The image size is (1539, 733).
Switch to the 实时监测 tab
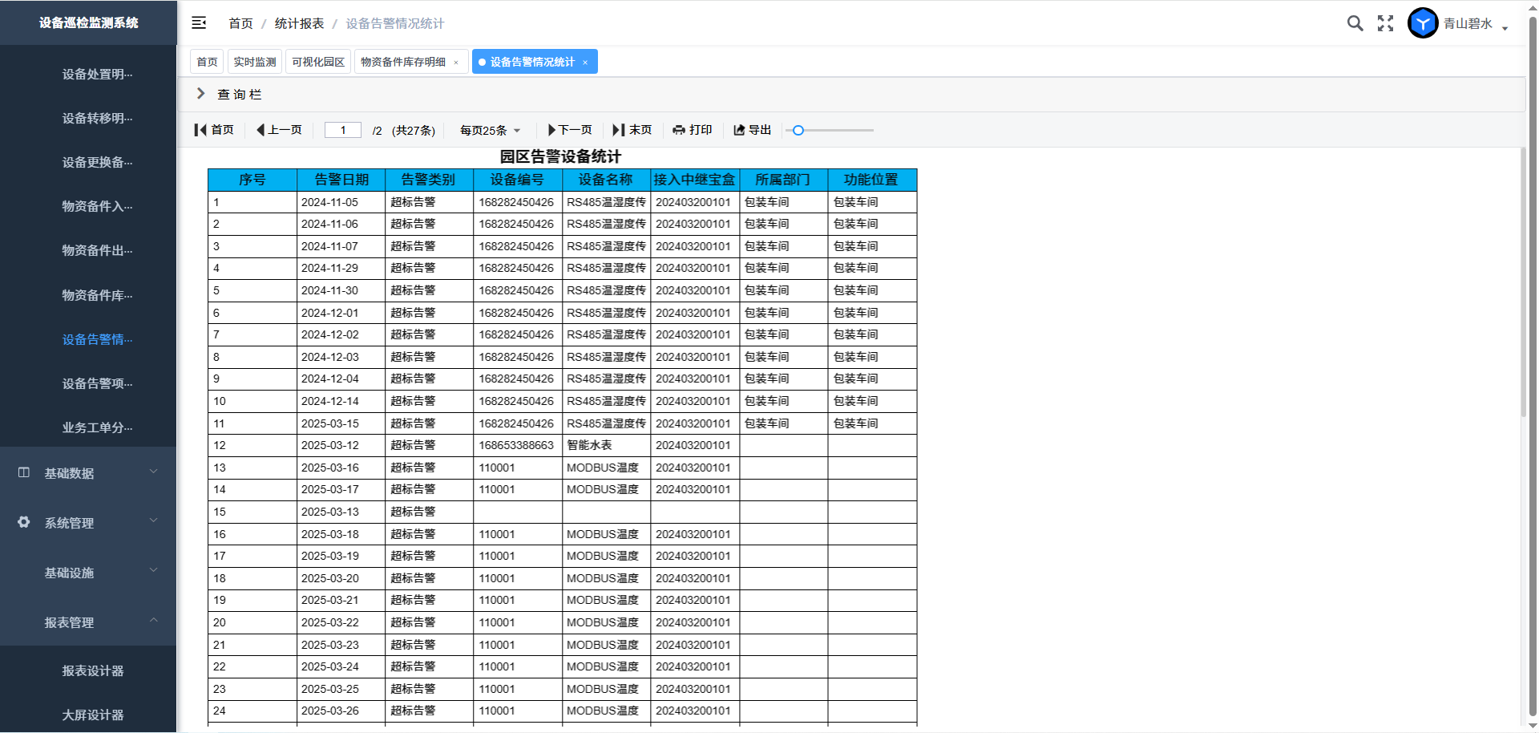point(255,62)
